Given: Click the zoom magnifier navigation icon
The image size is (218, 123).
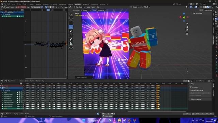Looking at the screenshot, I should (187, 24).
